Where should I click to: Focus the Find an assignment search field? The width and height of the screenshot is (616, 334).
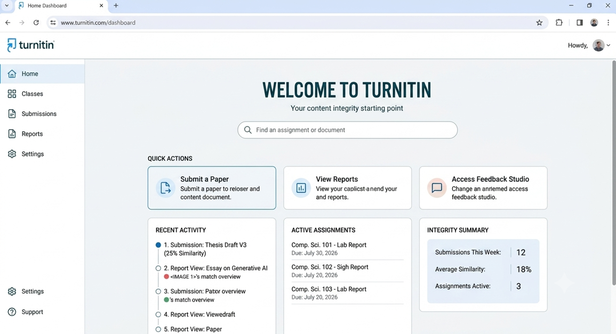347,130
